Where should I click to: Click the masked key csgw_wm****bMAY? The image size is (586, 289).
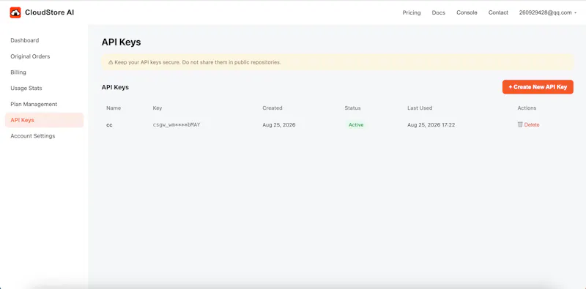177,124
